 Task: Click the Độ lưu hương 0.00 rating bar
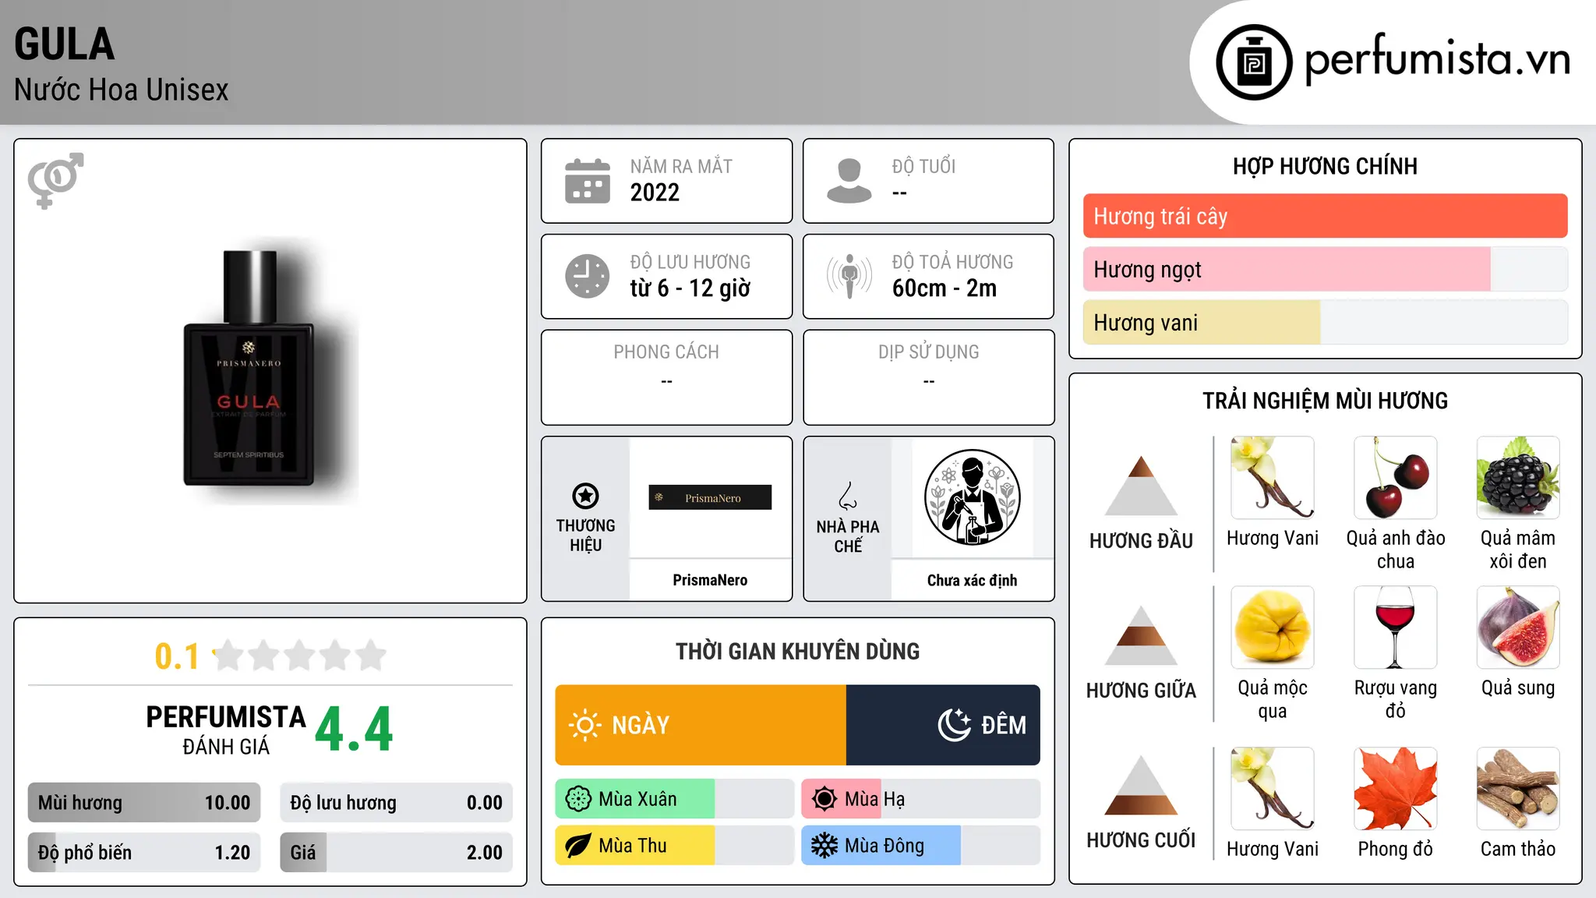396,803
